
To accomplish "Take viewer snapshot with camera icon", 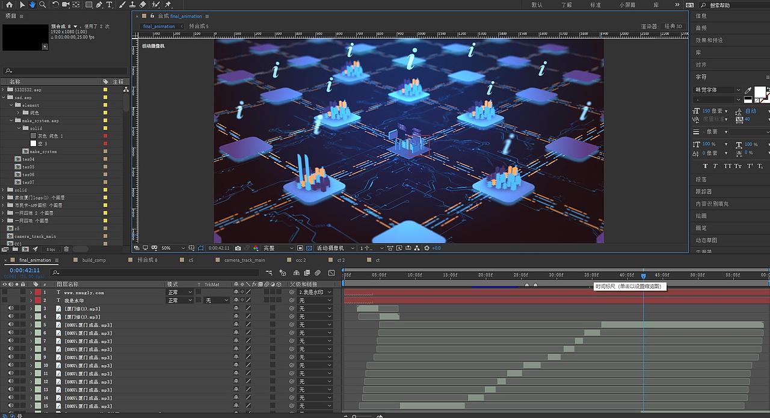I will (238, 248).
